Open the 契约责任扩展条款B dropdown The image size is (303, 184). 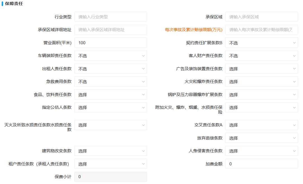[261, 43]
